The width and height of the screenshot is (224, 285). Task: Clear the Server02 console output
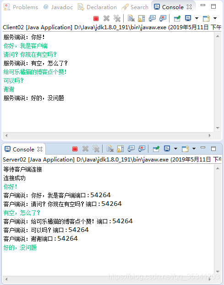[110, 149]
